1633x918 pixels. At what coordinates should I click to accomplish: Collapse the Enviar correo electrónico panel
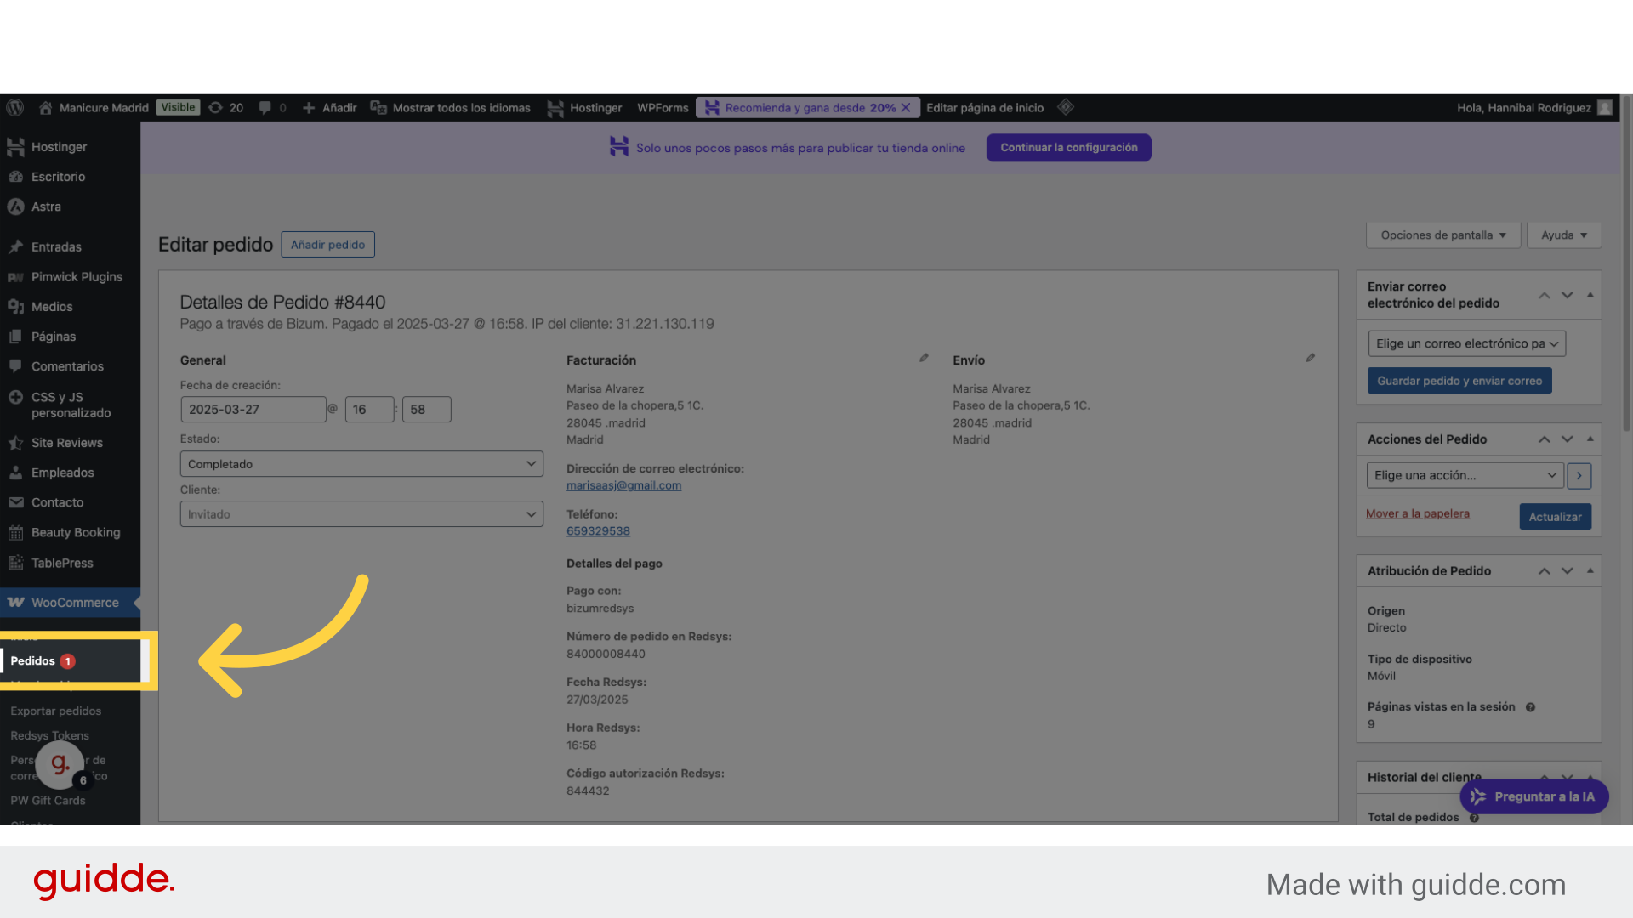click(x=1590, y=294)
